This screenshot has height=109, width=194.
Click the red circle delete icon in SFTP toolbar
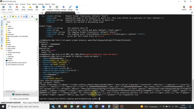[x=21, y=16]
